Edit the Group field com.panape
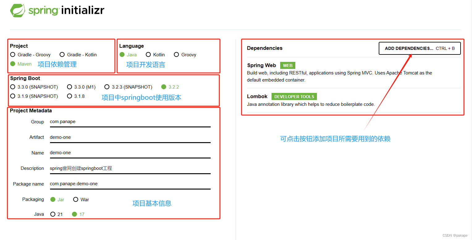472x240 pixels. point(130,122)
